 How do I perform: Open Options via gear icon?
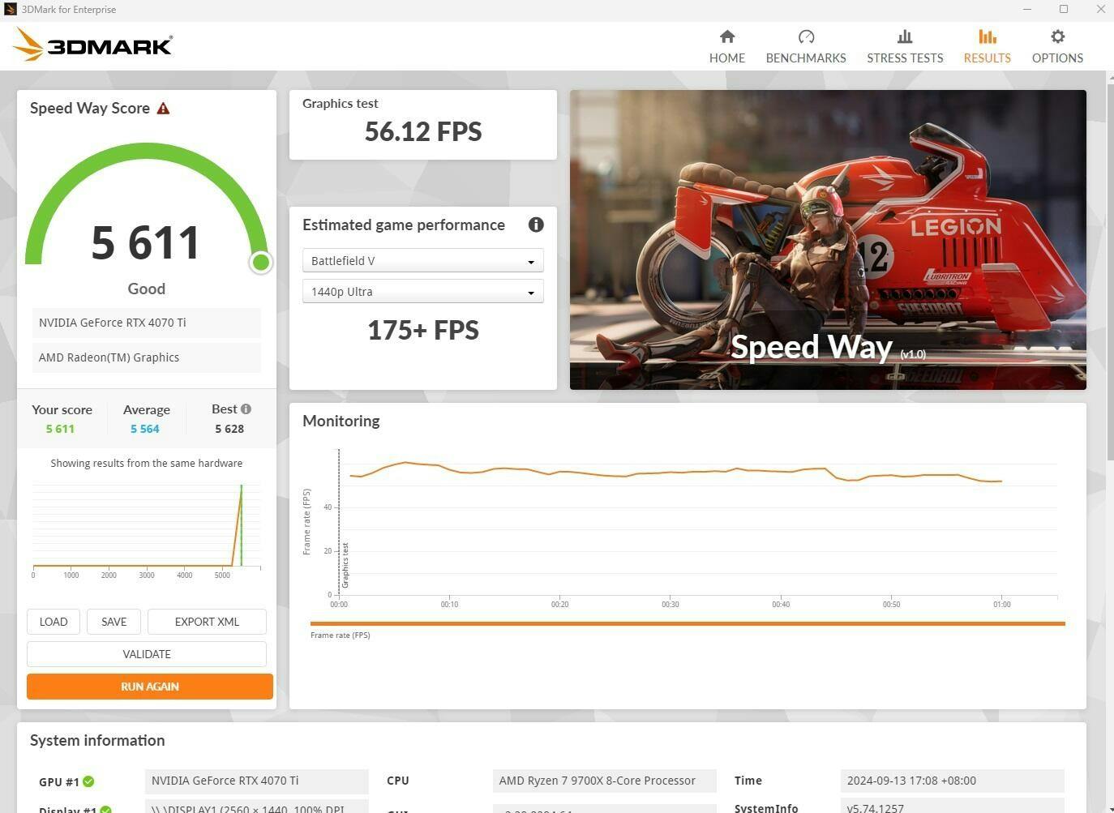[x=1057, y=36]
